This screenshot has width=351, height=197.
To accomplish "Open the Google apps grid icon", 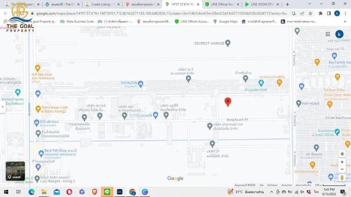I will (328, 34).
